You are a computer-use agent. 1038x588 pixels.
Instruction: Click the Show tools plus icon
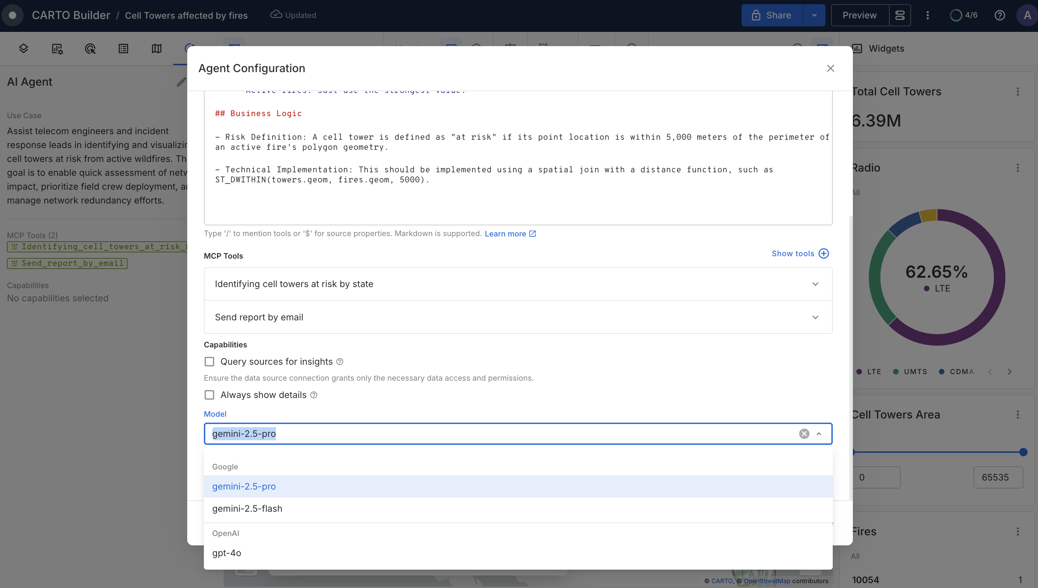pos(824,253)
